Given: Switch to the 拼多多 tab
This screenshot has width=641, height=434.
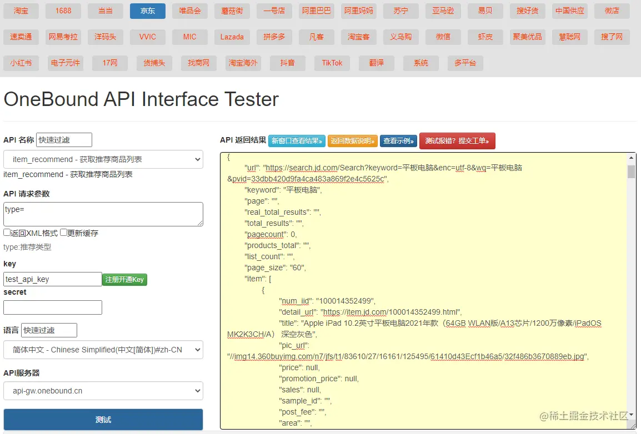Looking at the screenshot, I should tap(274, 37).
